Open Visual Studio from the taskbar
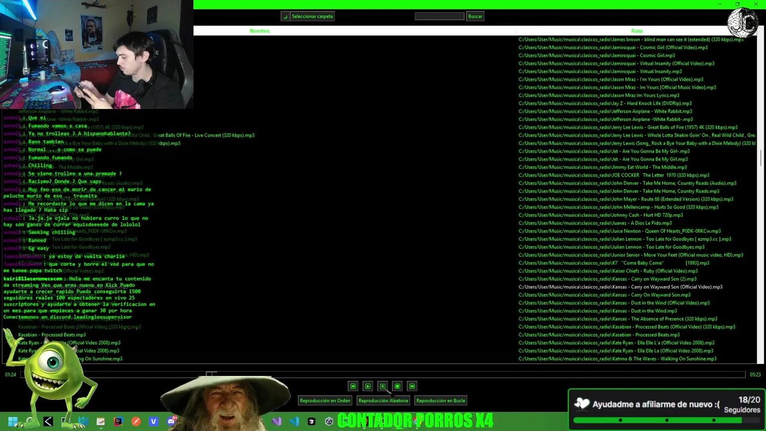Viewport: 766px width, 431px height. pos(276,421)
